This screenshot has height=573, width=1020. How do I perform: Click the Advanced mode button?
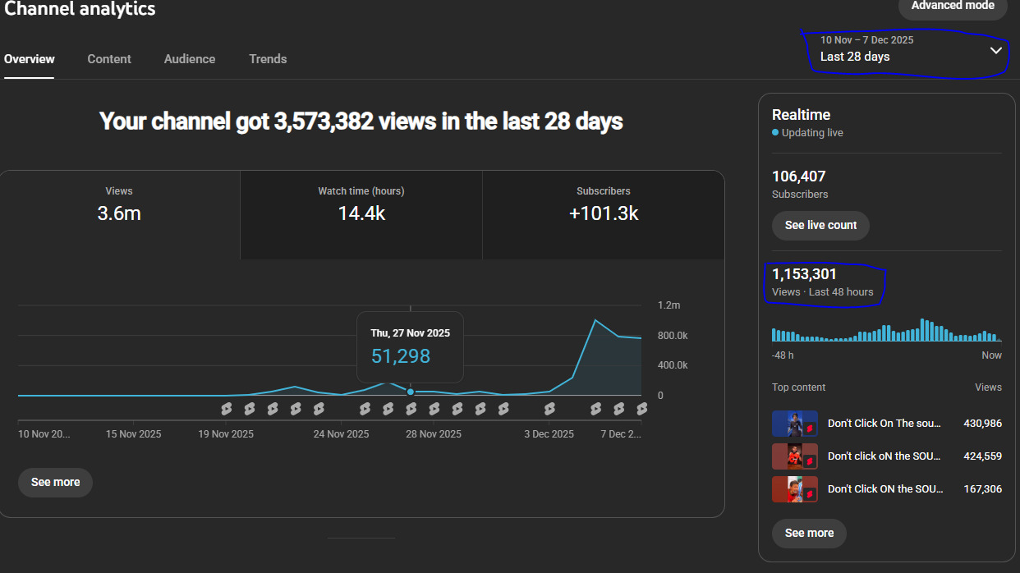pos(953,7)
